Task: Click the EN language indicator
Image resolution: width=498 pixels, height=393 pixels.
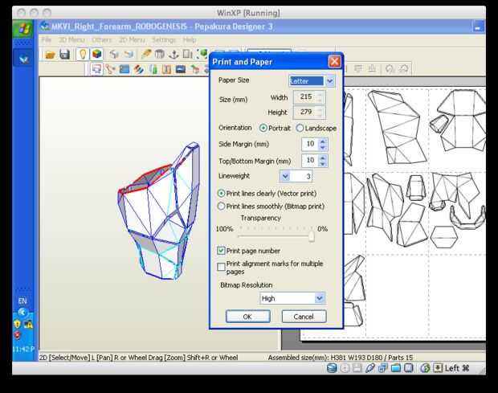Action: click(x=22, y=301)
